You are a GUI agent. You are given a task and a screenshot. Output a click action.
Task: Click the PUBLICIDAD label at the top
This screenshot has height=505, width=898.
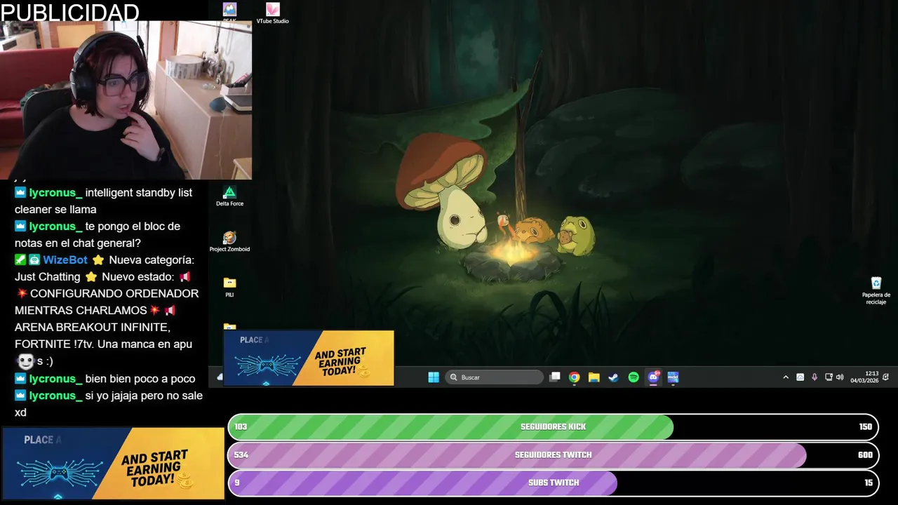[x=70, y=12]
